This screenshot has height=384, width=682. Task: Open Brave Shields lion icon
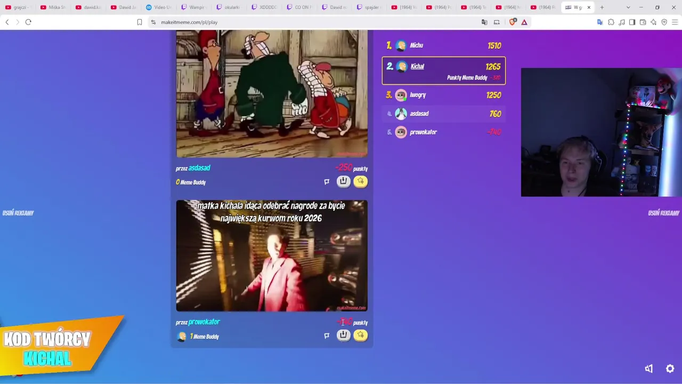tap(513, 22)
